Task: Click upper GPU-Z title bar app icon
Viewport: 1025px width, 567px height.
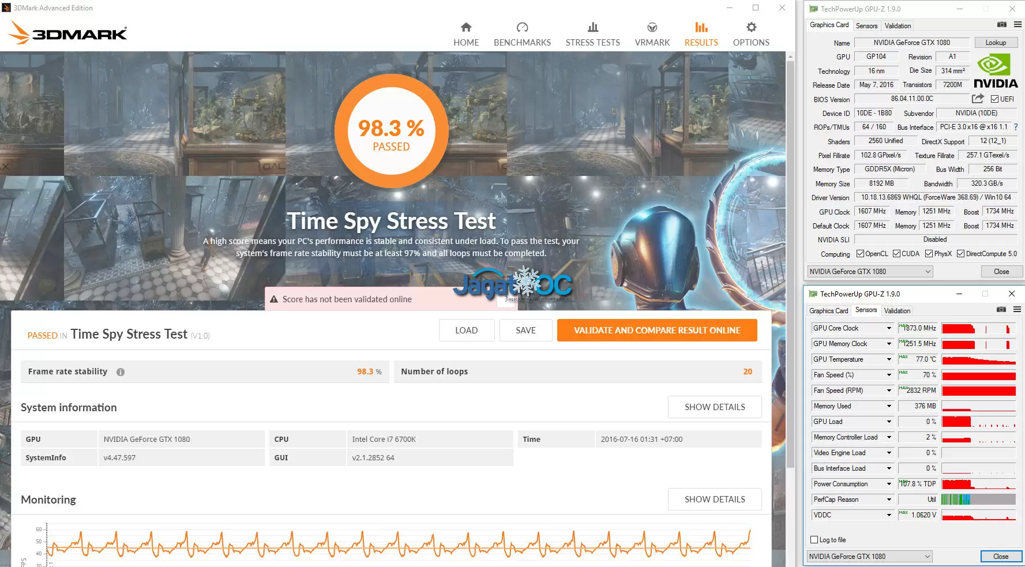Action: (x=813, y=9)
